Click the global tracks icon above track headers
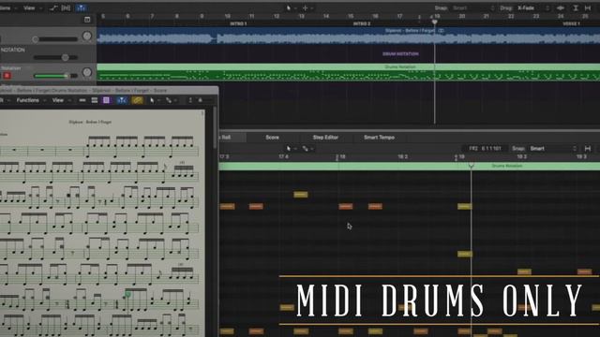The image size is (600, 337). 87,20
